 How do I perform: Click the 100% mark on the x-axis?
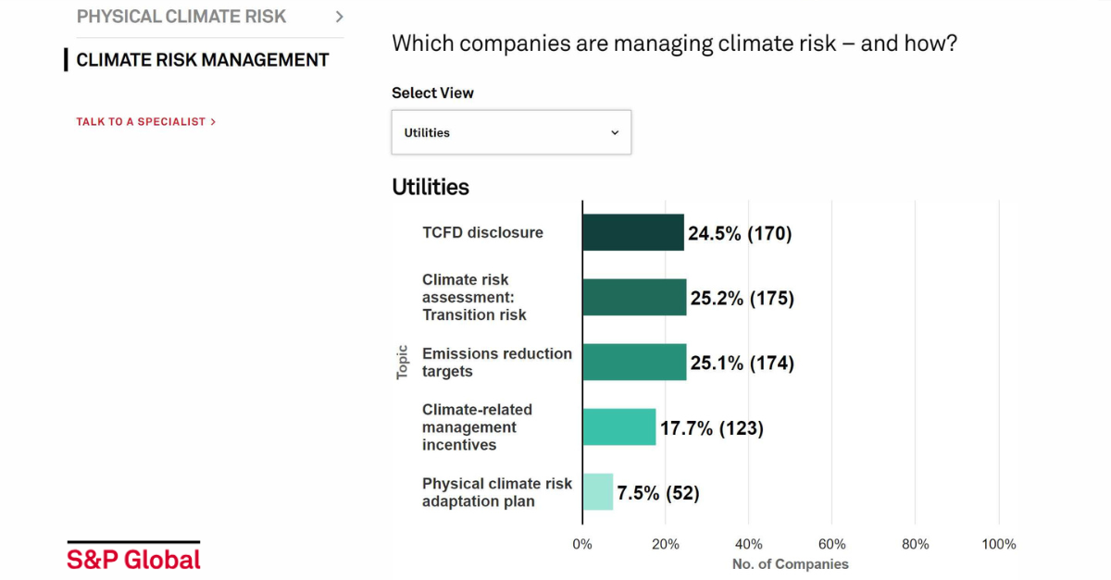point(998,544)
